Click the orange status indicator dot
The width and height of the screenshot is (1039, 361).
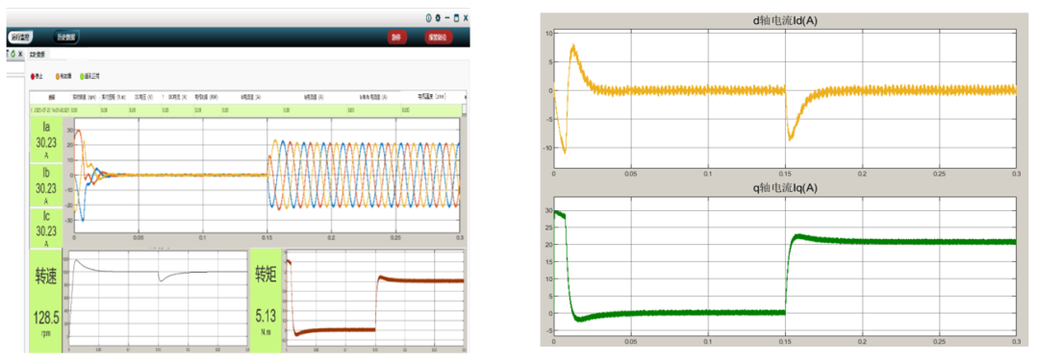tap(57, 77)
